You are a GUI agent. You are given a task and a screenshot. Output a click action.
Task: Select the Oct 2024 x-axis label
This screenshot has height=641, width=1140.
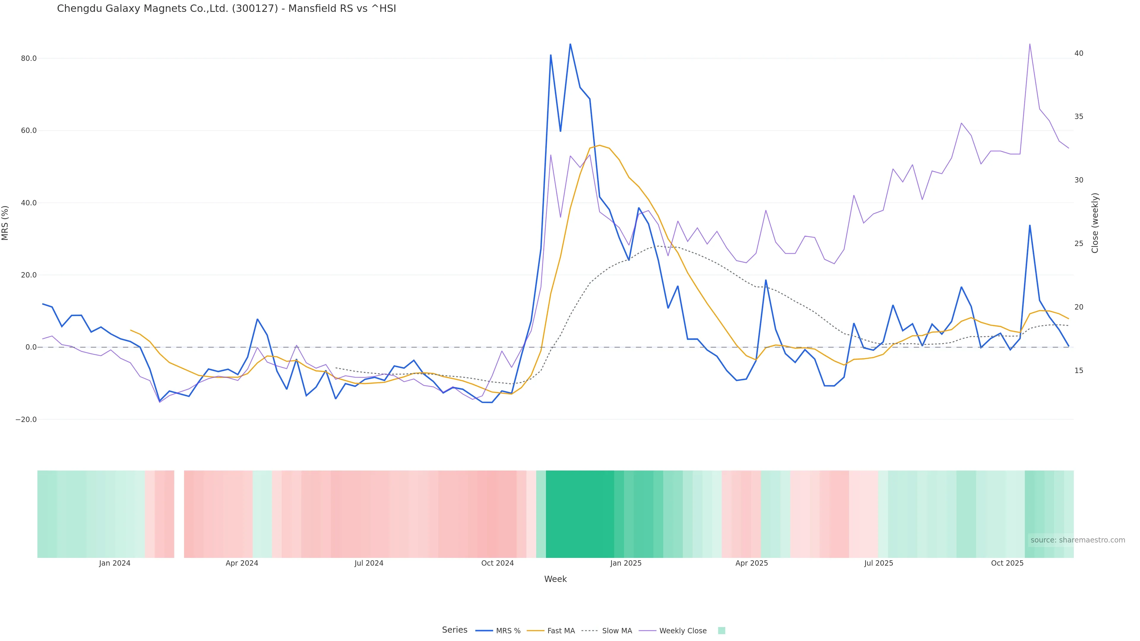[x=498, y=564]
